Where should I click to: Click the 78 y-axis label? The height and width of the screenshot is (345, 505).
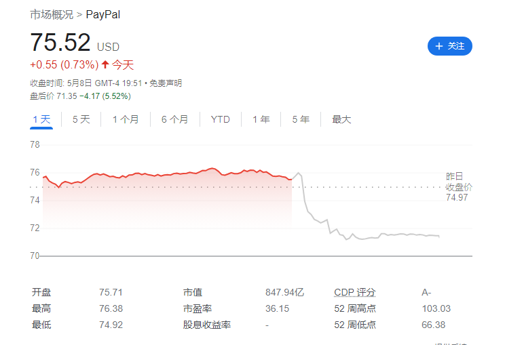(x=35, y=144)
